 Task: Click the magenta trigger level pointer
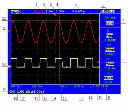98,62
